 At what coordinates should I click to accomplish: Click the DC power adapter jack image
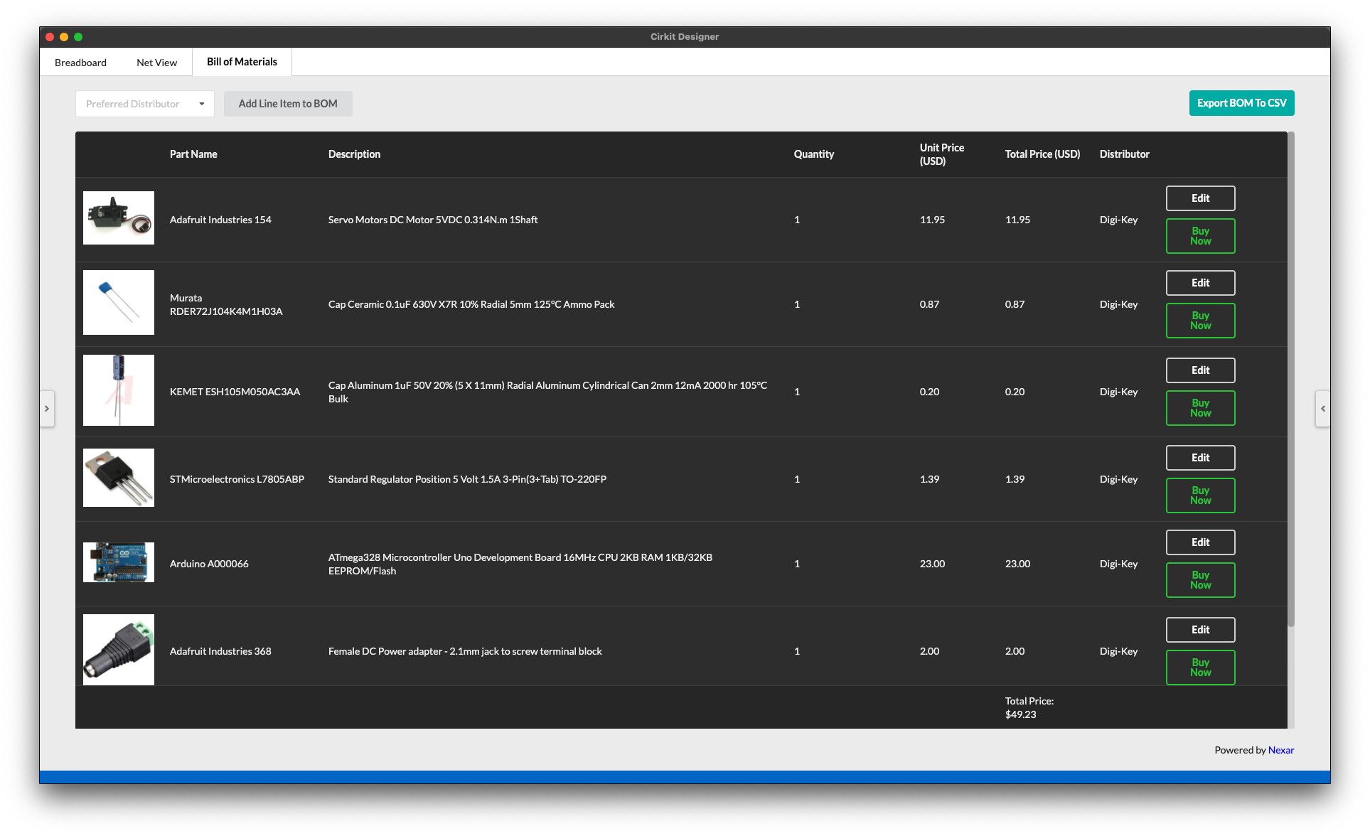pyautogui.click(x=118, y=649)
